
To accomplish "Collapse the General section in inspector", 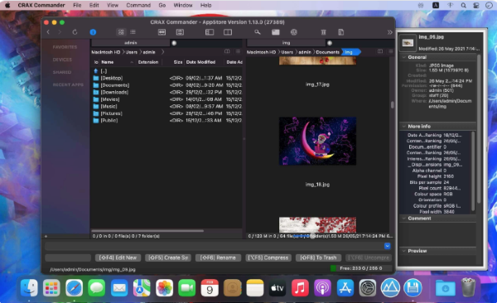I will click(x=404, y=57).
